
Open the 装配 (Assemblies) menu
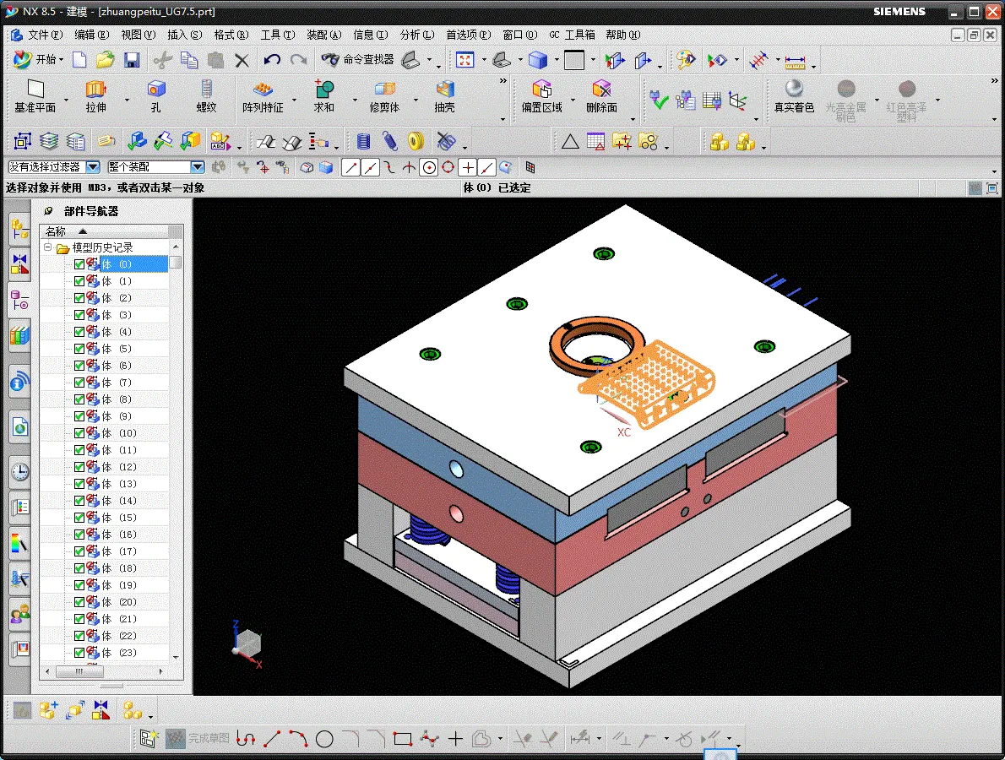323,35
